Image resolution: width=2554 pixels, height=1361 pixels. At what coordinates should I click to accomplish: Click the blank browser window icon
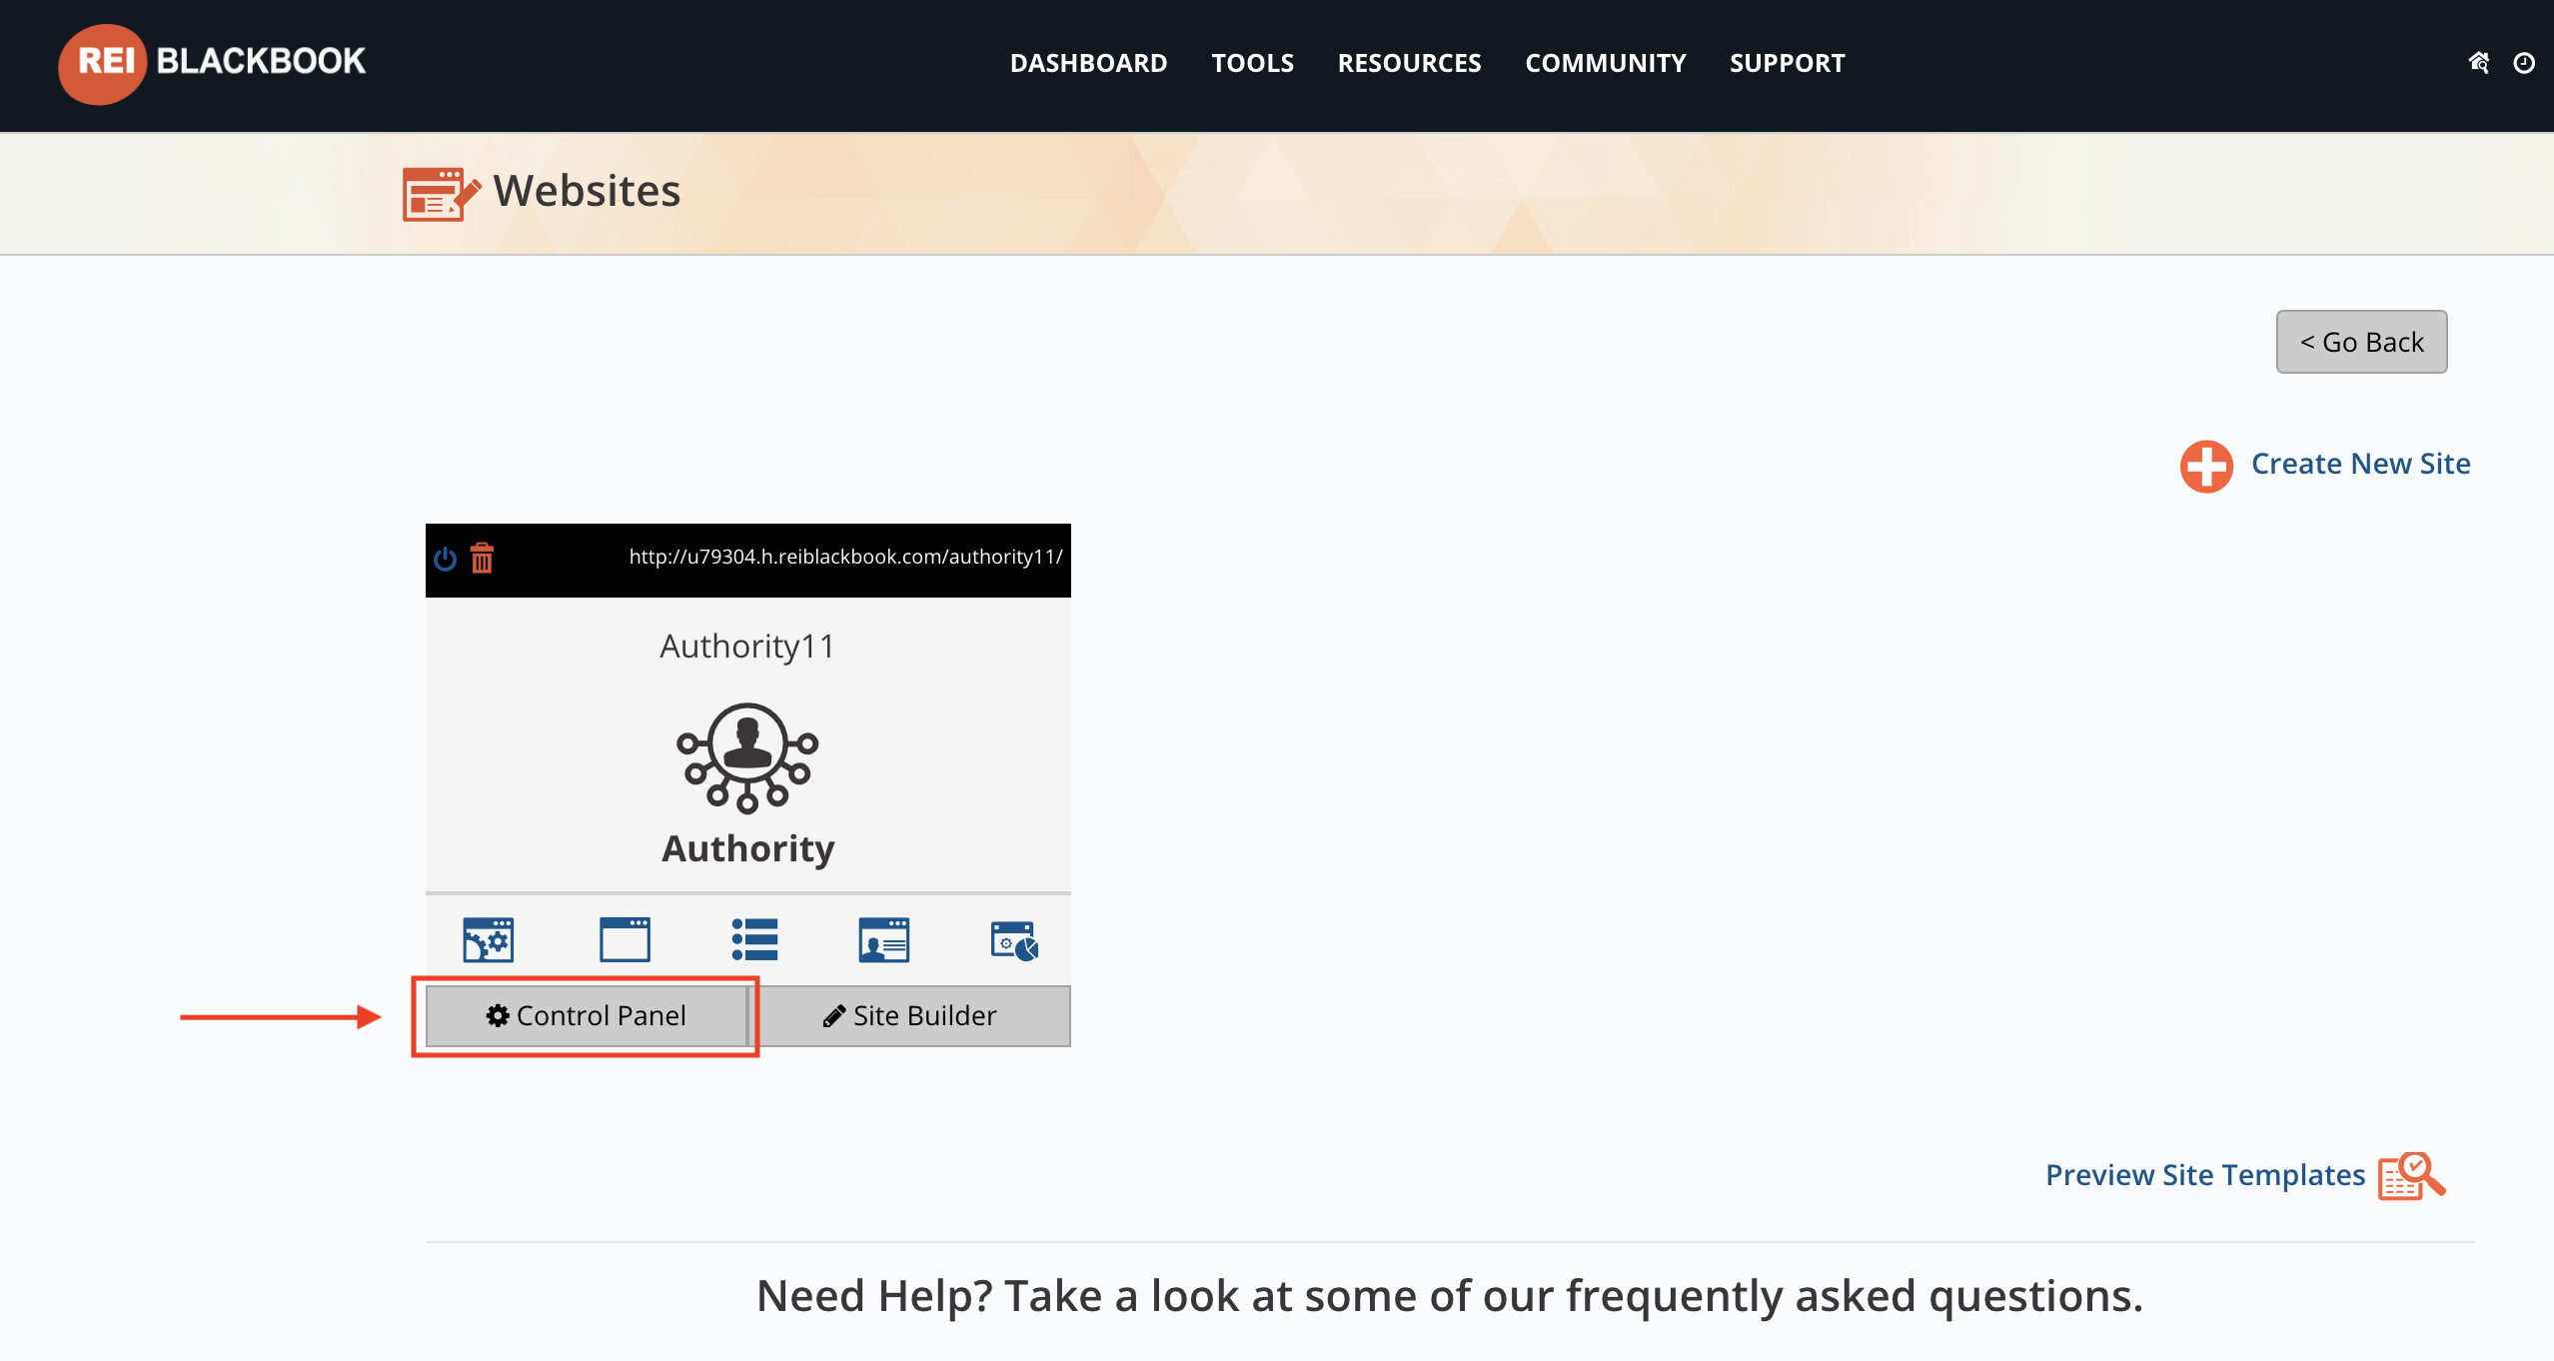tap(625, 939)
